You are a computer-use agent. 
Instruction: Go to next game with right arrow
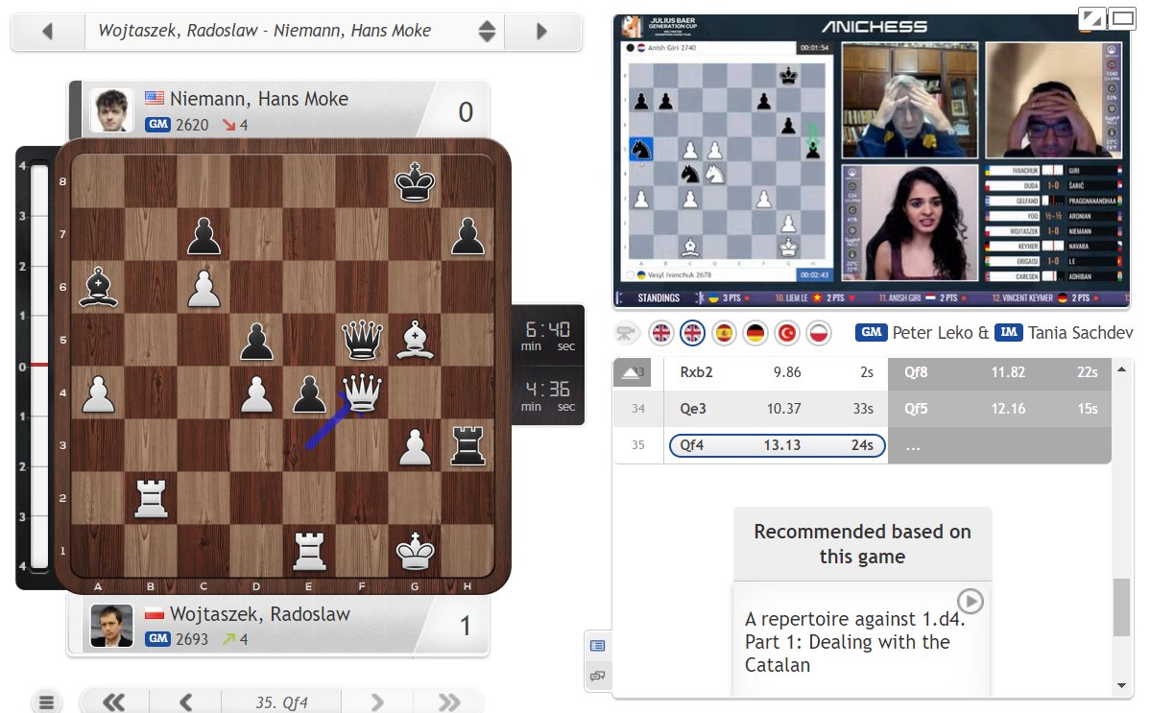pyautogui.click(x=542, y=31)
